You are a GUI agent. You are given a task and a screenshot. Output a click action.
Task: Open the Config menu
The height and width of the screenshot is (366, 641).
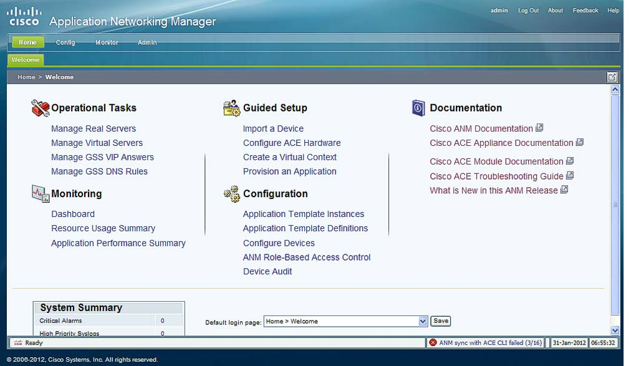(x=65, y=42)
